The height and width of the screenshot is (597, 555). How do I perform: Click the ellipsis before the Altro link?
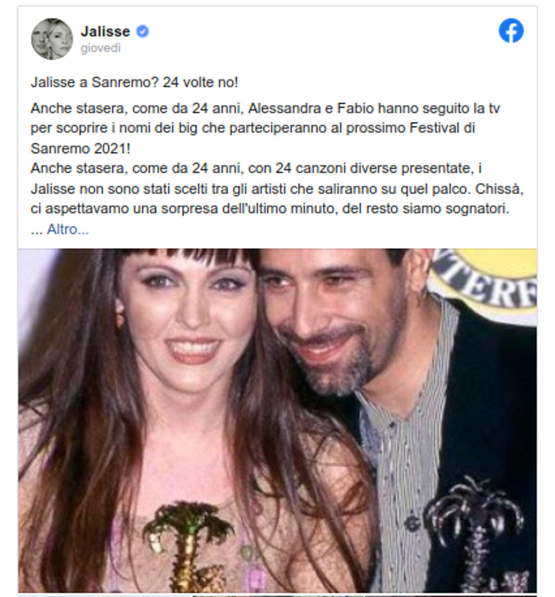tap(37, 230)
